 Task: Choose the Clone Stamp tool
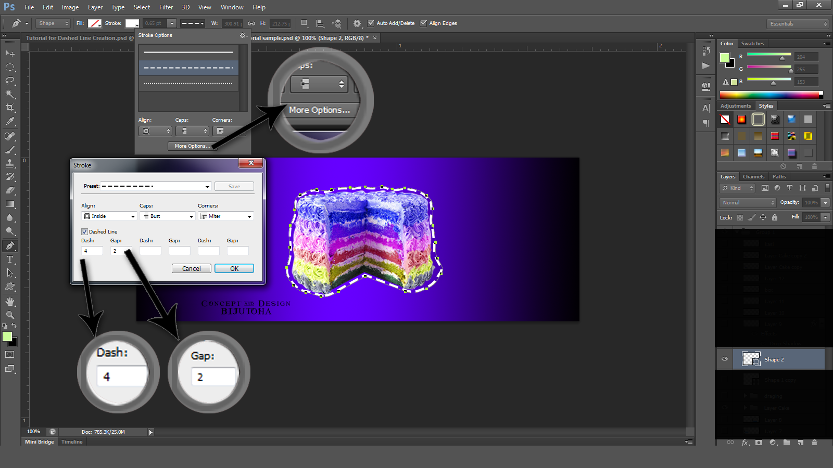[9, 162]
